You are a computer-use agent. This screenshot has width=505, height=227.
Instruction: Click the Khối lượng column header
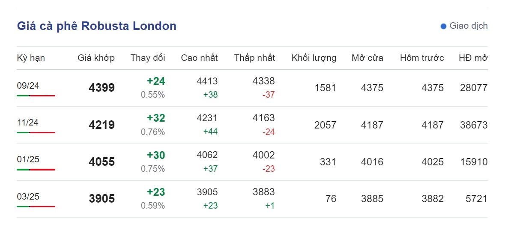[314, 58]
